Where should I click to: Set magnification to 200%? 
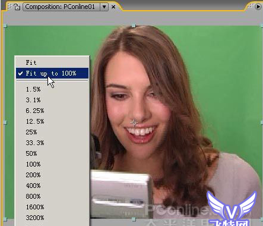(52, 175)
